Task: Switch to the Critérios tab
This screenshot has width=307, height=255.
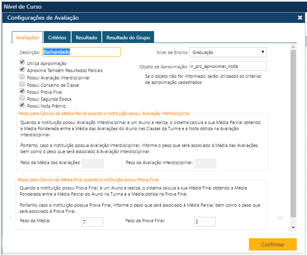Action: pos(57,37)
